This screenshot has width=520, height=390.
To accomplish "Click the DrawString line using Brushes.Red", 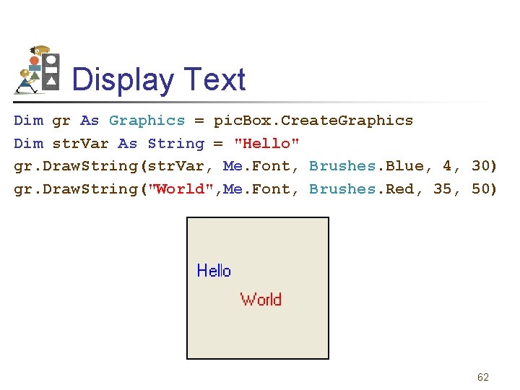I will click(x=255, y=189).
